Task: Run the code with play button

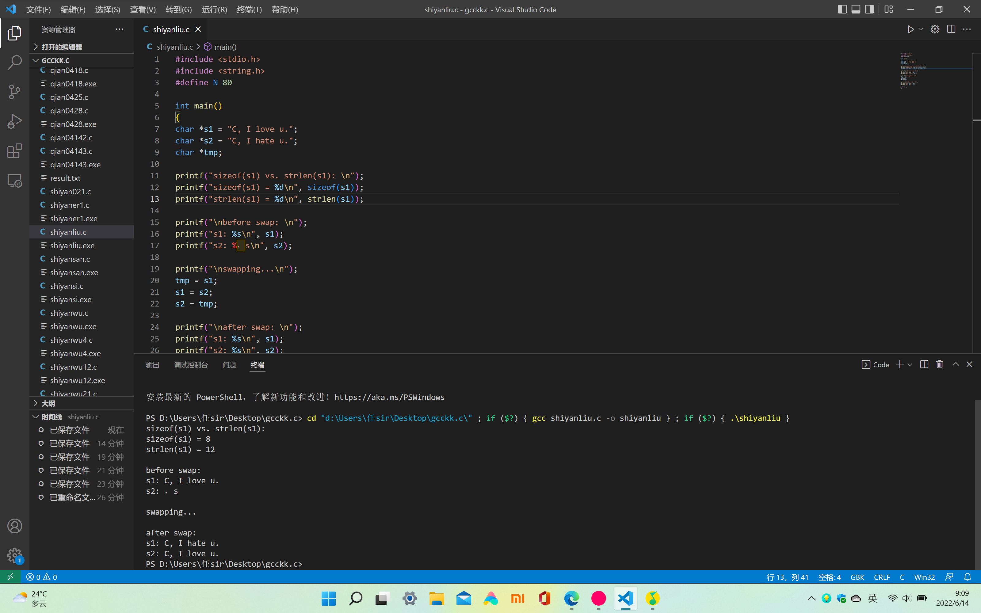Action: coord(910,29)
